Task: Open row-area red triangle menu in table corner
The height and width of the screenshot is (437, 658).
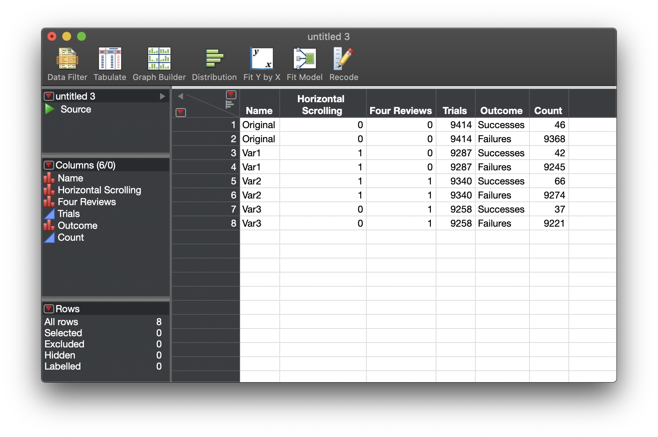Action: tap(181, 112)
